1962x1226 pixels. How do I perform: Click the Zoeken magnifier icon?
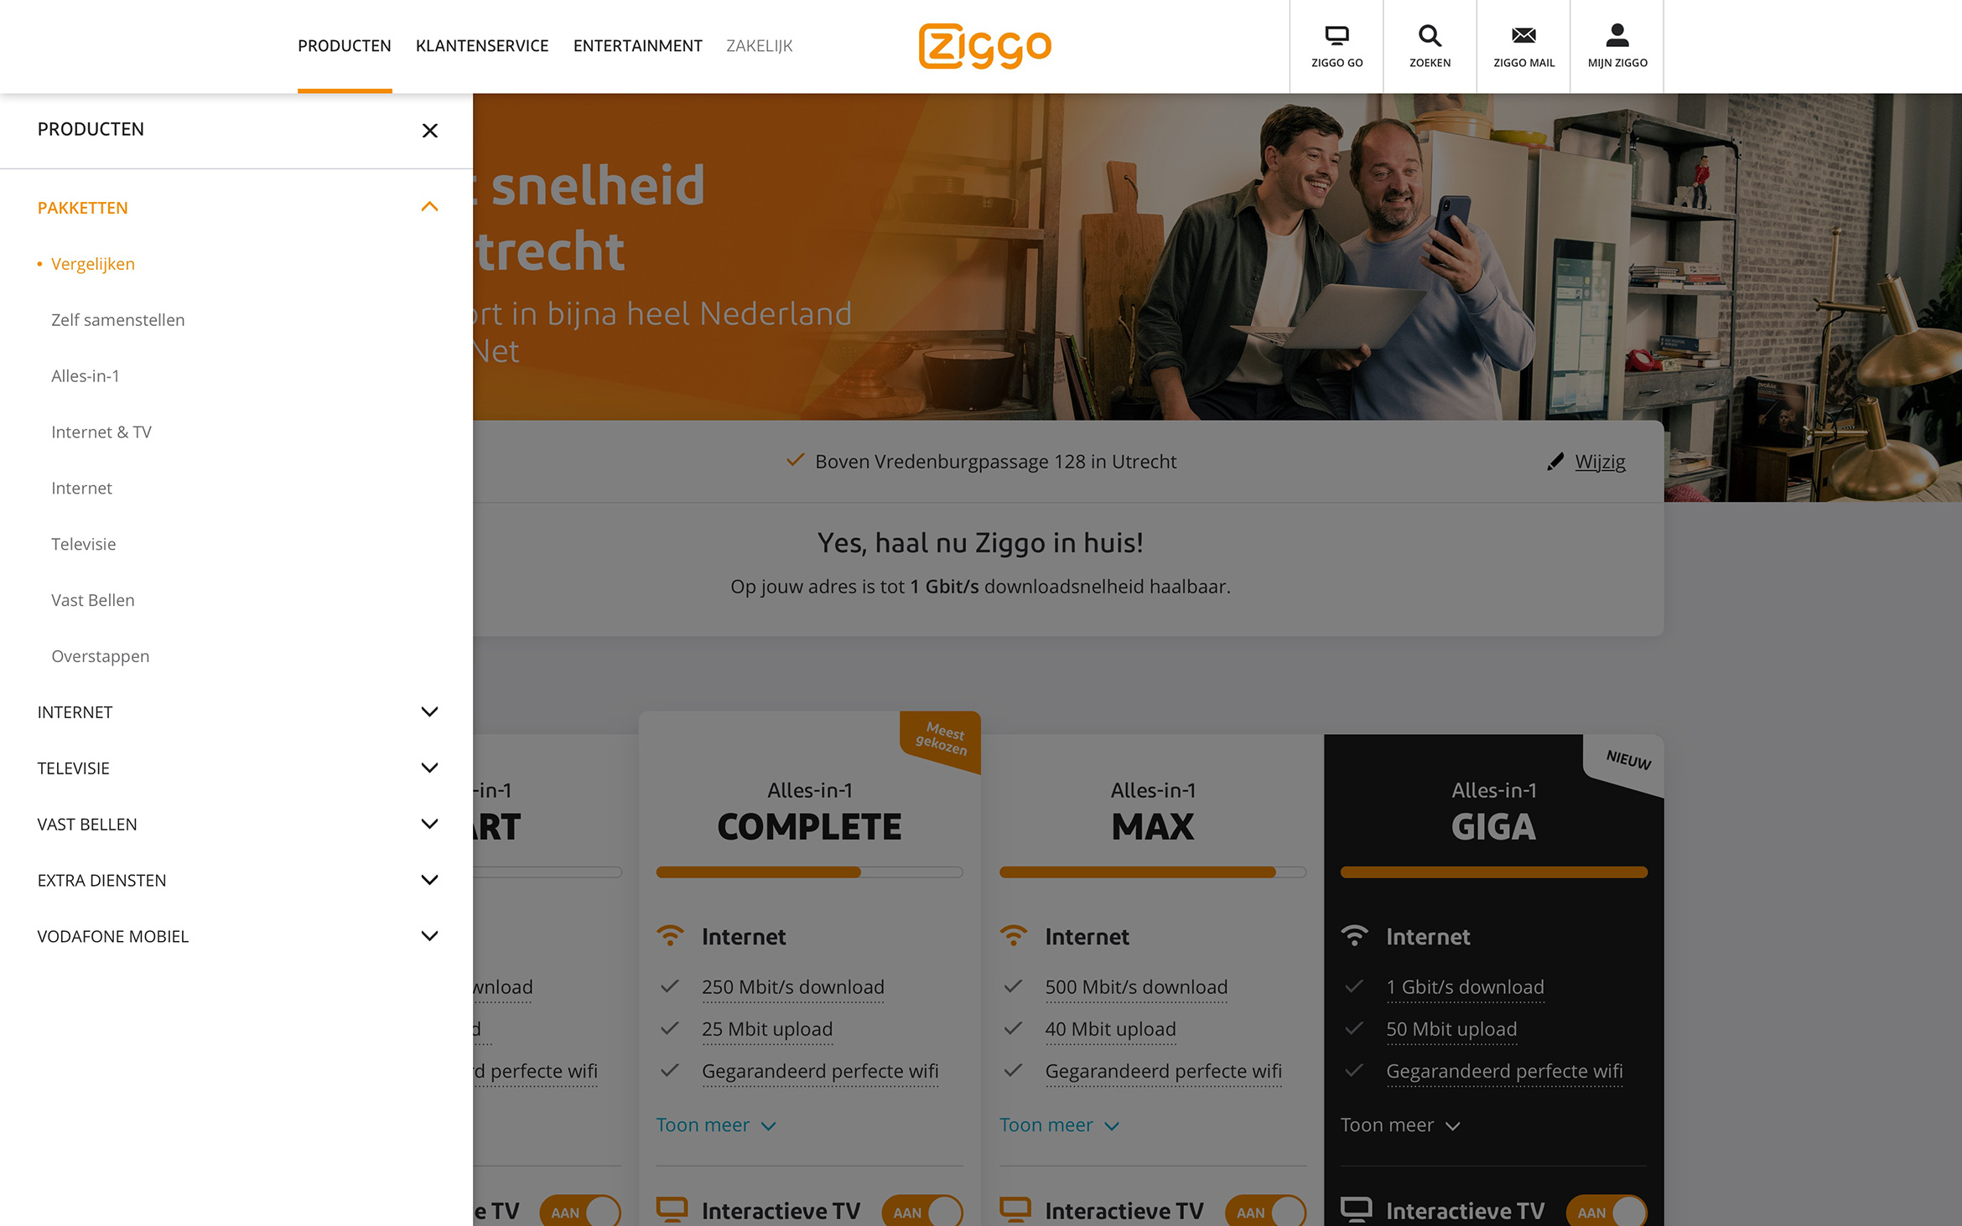pos(1430,36)
